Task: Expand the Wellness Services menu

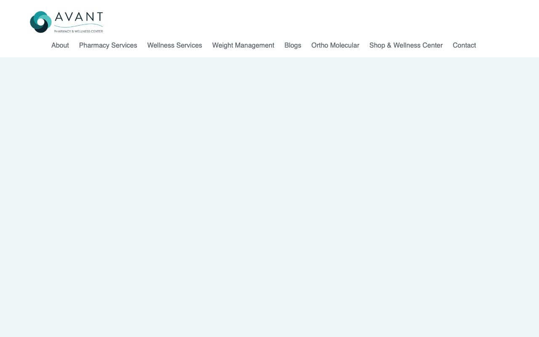Action: point(174,45)
